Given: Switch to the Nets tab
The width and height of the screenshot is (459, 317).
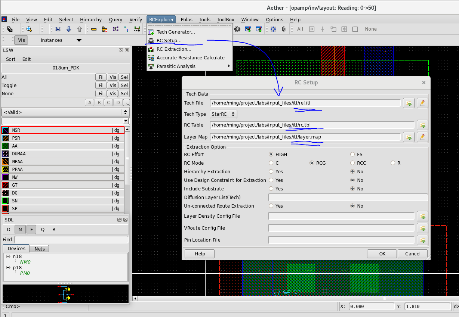Looking at the screenshot, I should click(x=40, y=249).
